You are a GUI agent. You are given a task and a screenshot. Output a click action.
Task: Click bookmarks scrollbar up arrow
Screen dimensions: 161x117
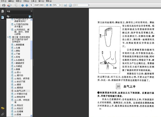(31, 20)
